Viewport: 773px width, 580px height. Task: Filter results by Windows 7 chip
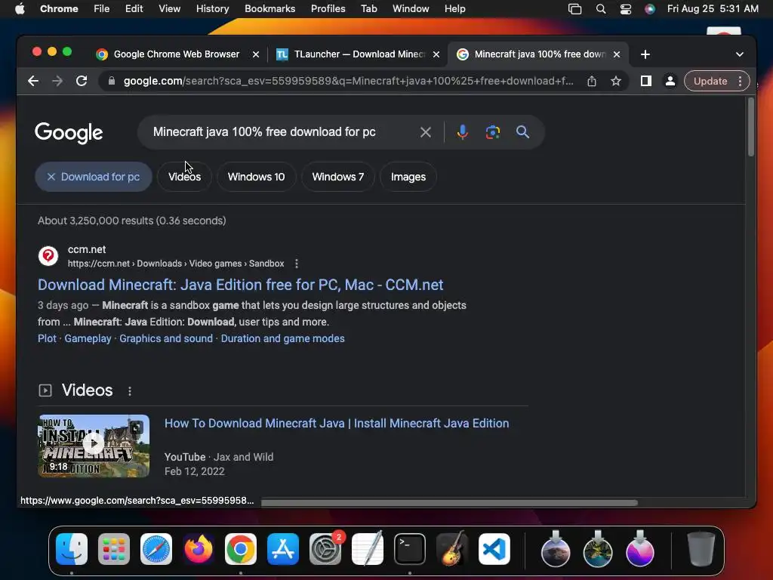[x=337, y=177]
